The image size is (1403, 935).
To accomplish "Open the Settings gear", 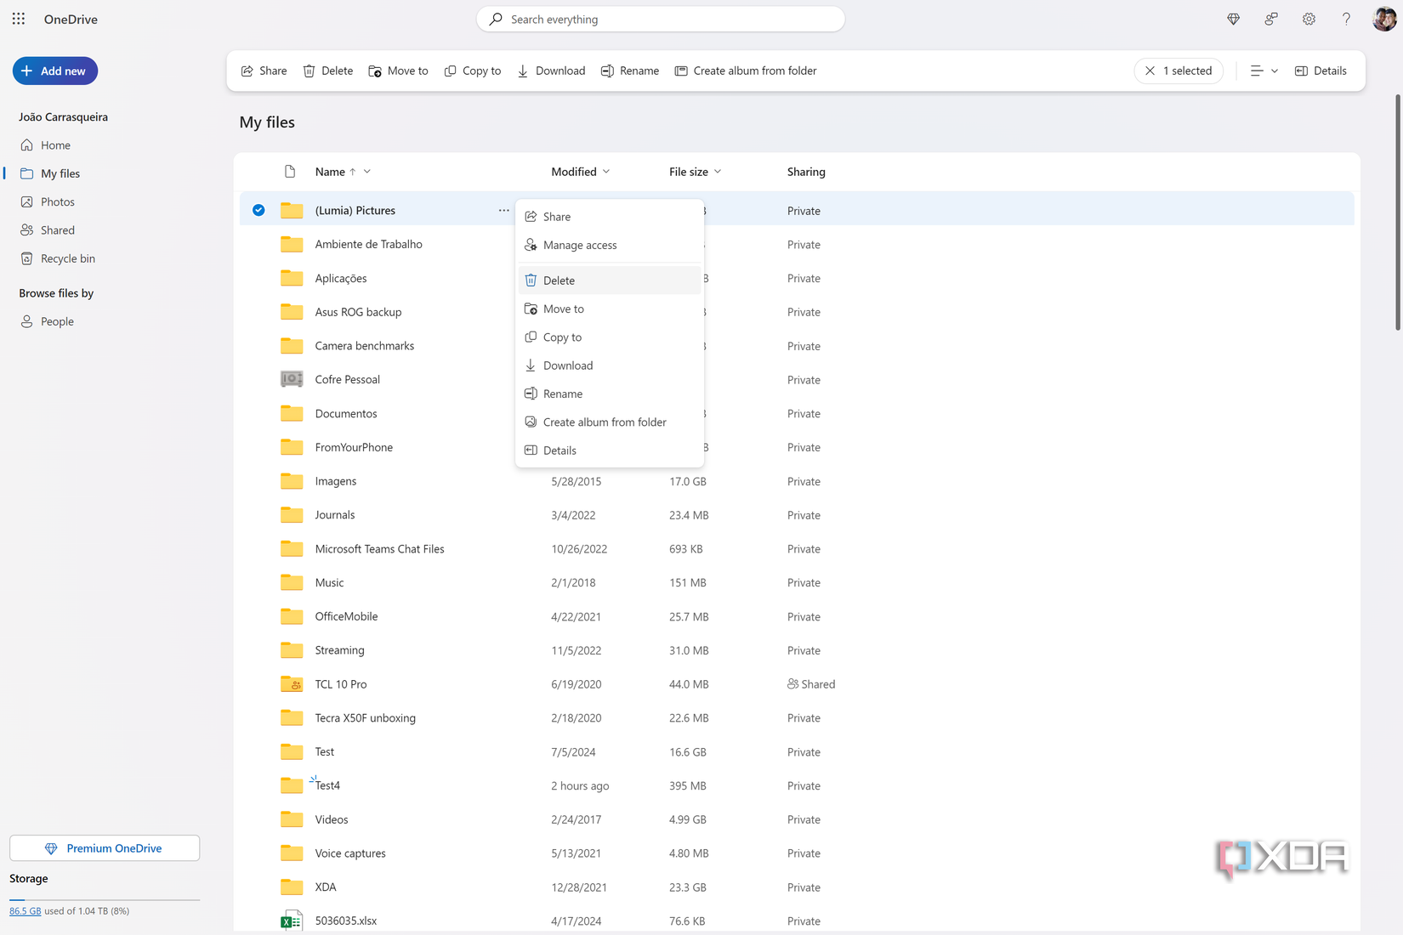I will click(1309, 19).
